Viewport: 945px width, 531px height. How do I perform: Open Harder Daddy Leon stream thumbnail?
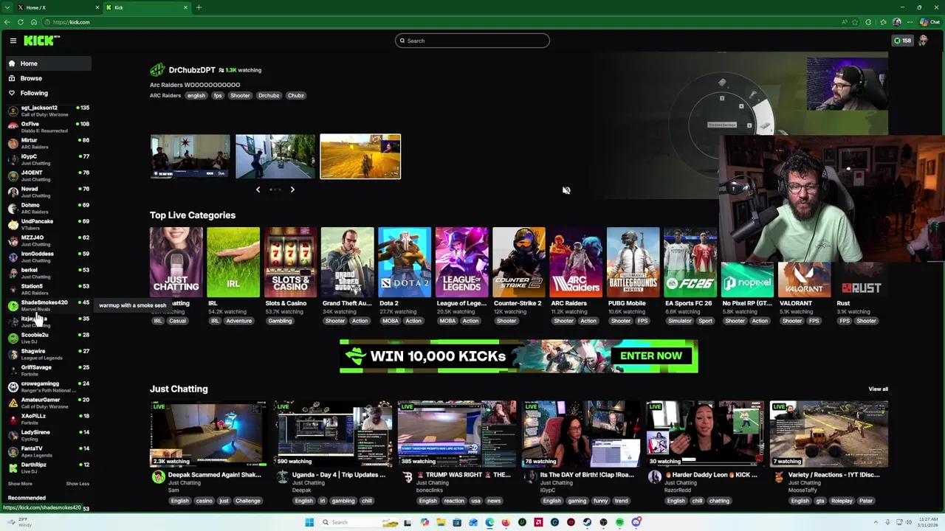pos(705,434)
